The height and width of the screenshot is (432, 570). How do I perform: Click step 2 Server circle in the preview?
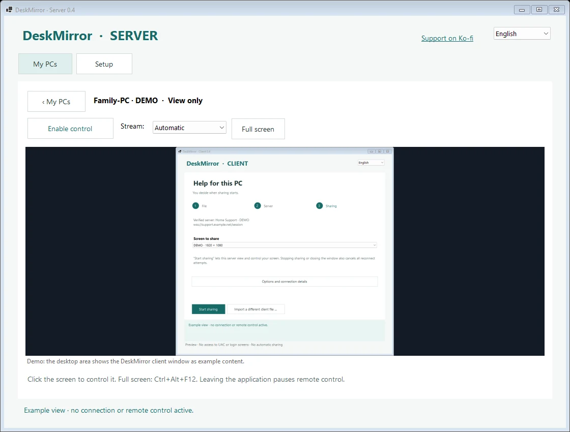point(258,206)
